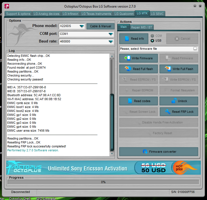Viewport: 207px width, 200px height.
Task: Click the SPD Upgrade desktop label
Action: 46,199
